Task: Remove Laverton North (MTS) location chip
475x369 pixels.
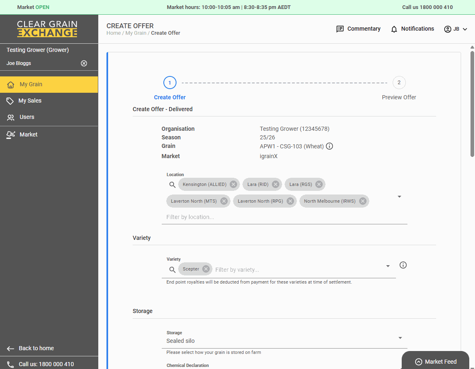Action: 224,201
